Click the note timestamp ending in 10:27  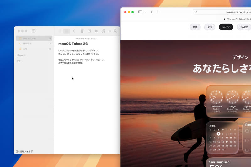click(86, 39)
